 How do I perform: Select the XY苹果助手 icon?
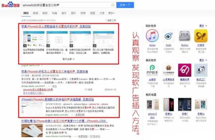pyautogui.click(x=168, y=70)
